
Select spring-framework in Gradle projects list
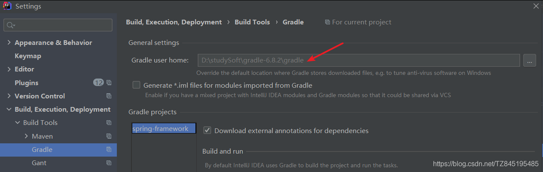164,128
